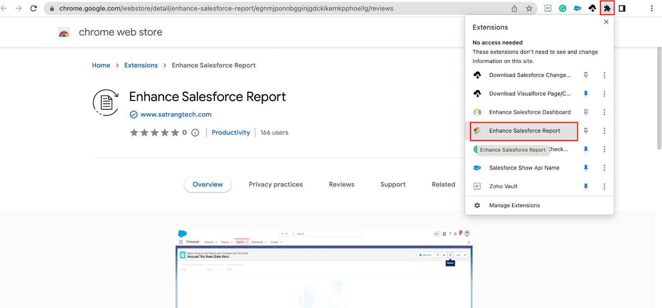The image size is (662, 308).
Task: Click the Zoho Vault icon in extensions list
Action: click(477, 186)
